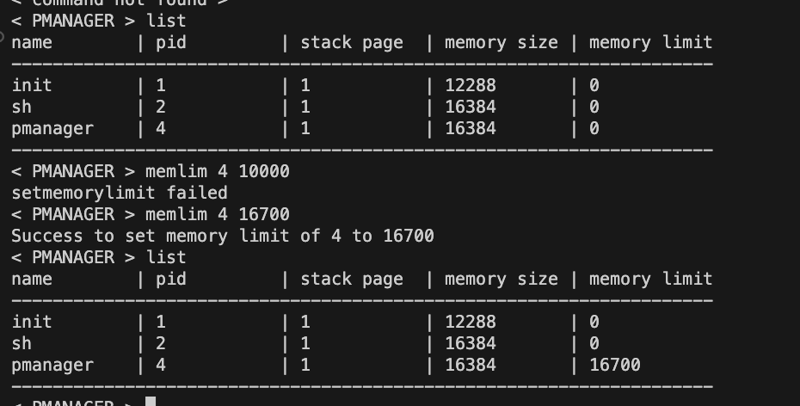800x406 pixels.
Task: Click the 'pid' header in second table
Action: click(x=171, y=280)
